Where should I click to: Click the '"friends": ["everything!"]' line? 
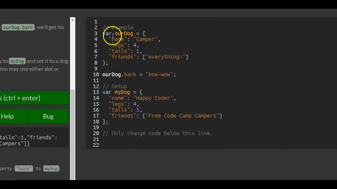[148, 57]
